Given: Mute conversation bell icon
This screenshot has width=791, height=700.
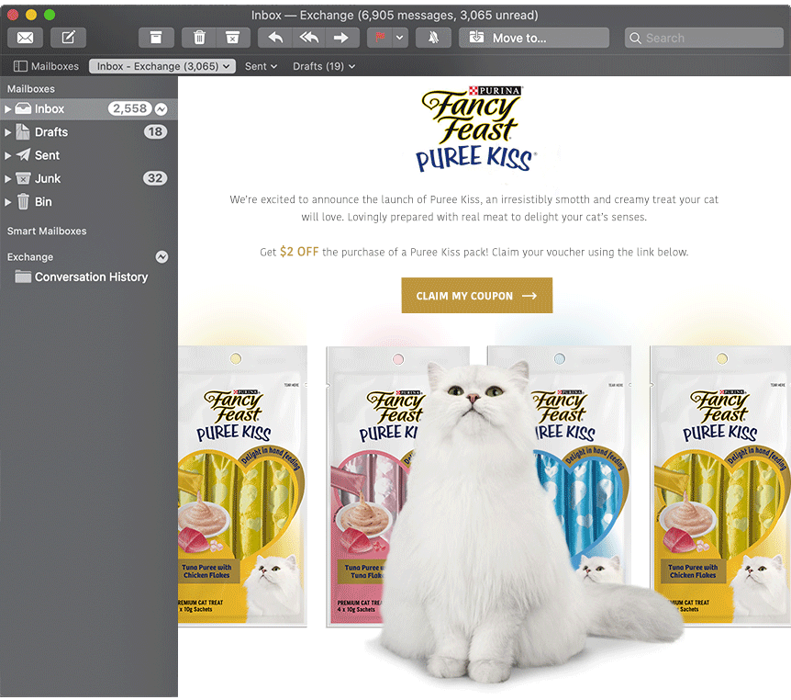Looking at the screenshot, I should [433, 38].
